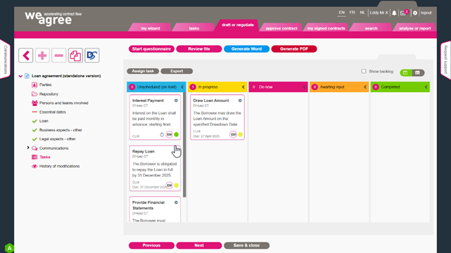Click the plus add toolbar icon

click(42, 56)
